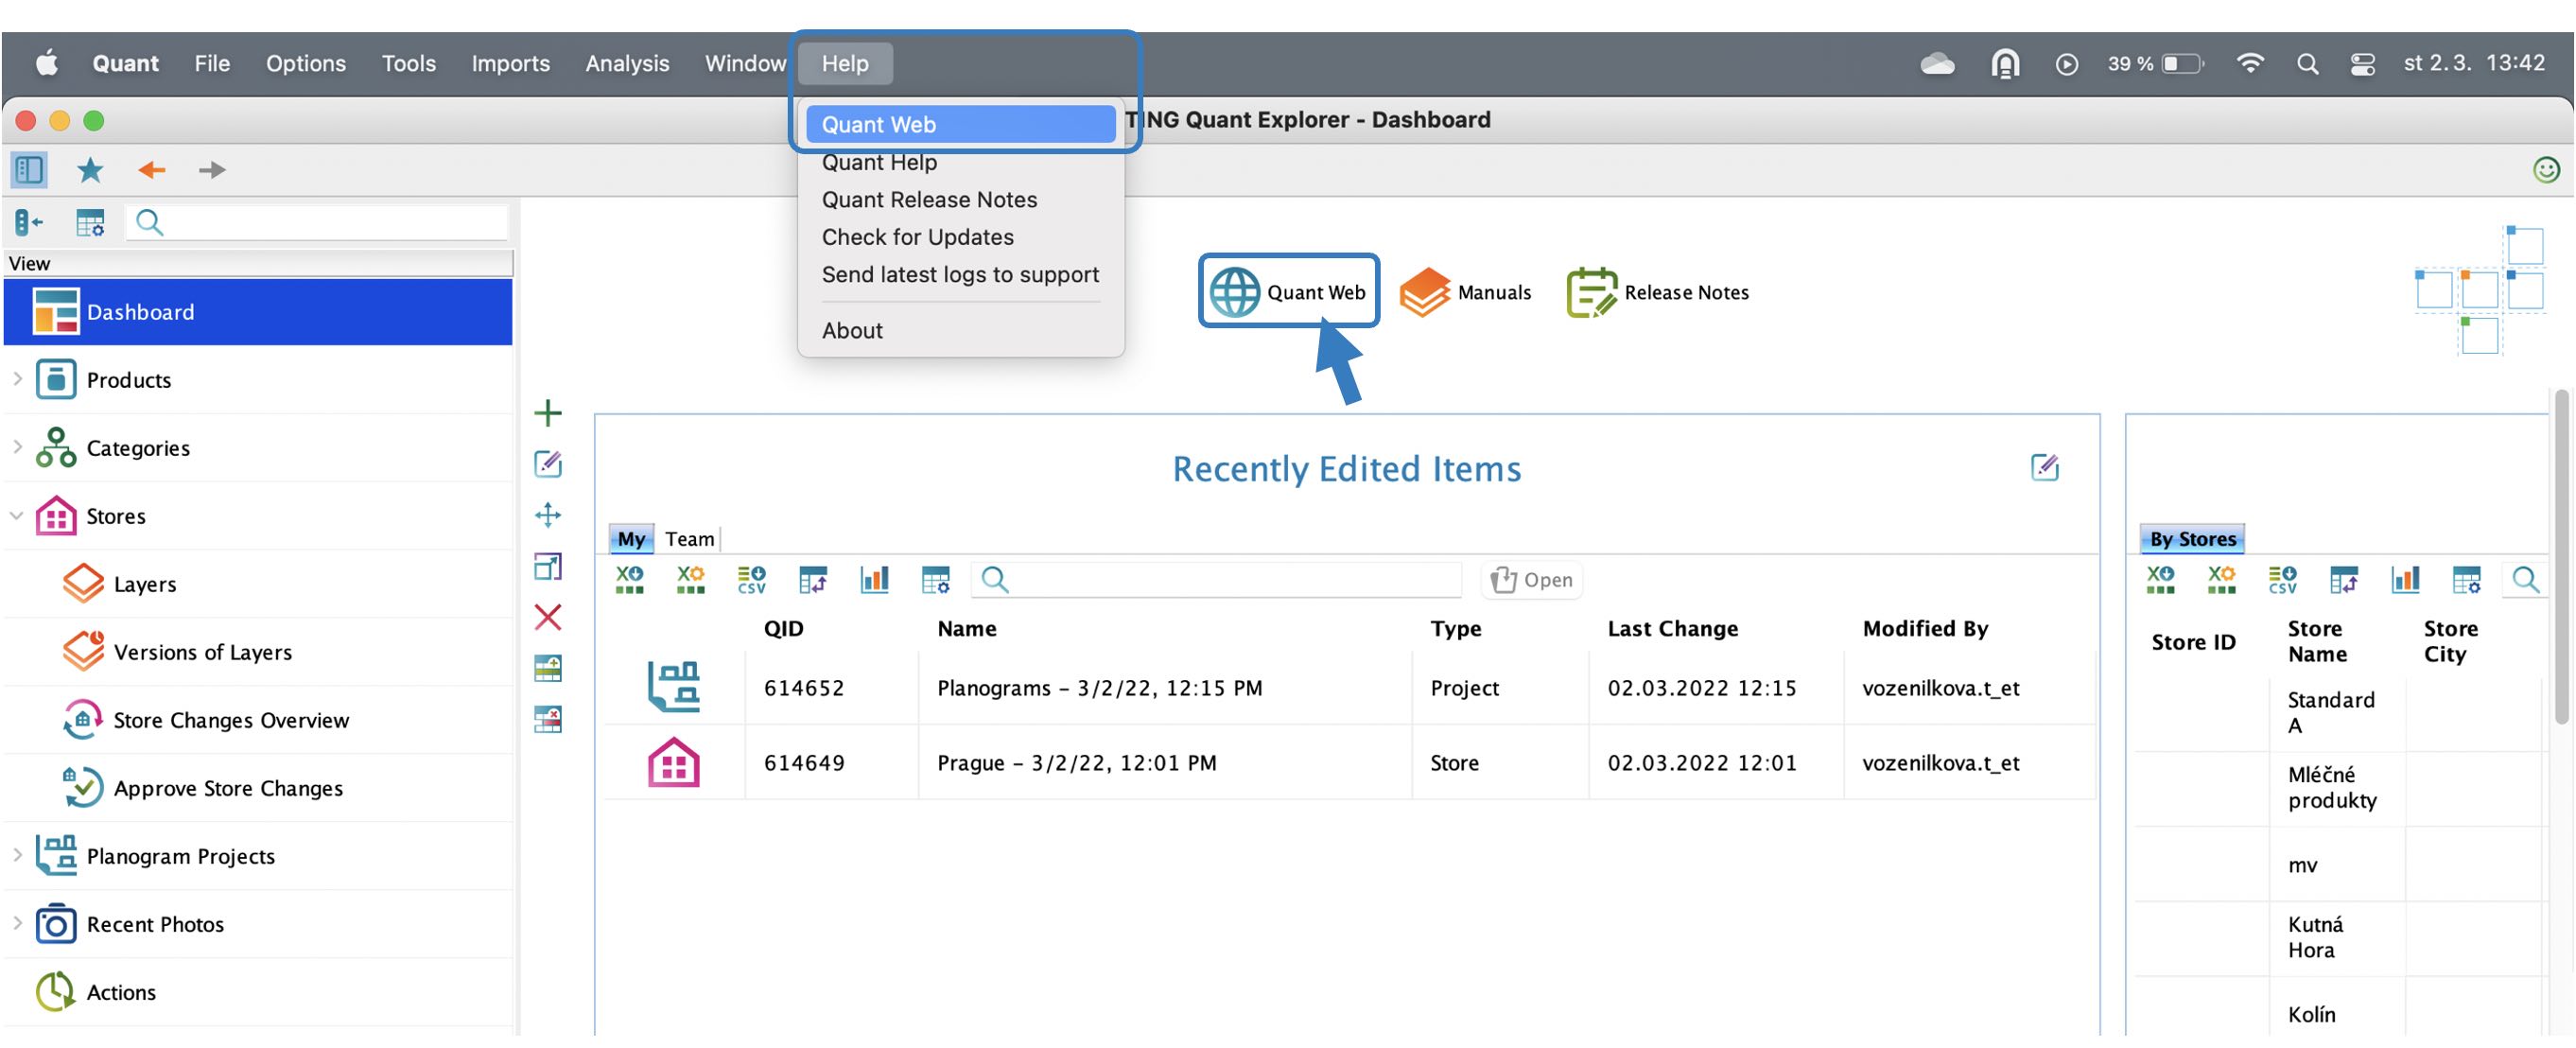Select Prague store row 614649
Image resolution: width=2576 pixels, height=1048 pixels.
coord(1350,763)
